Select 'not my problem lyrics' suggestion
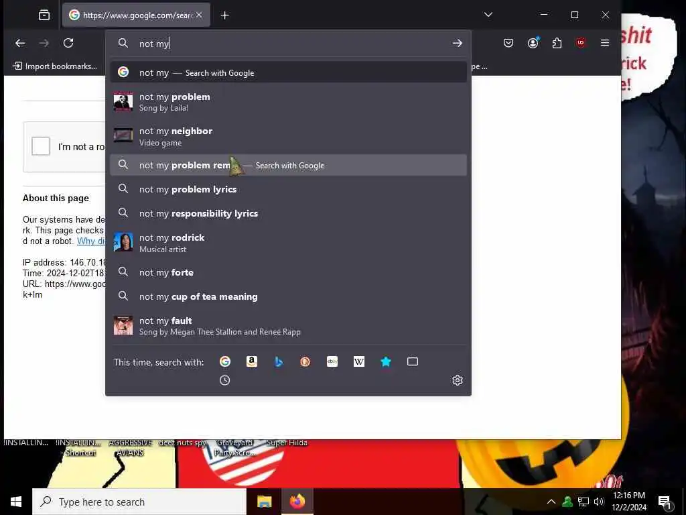This screenshot has height=515, width=686. click(x=288, y=189)
